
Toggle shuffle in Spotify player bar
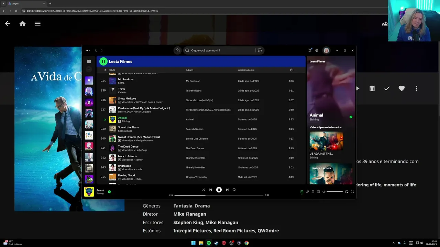pyautogui.click(x=203, y=190)
